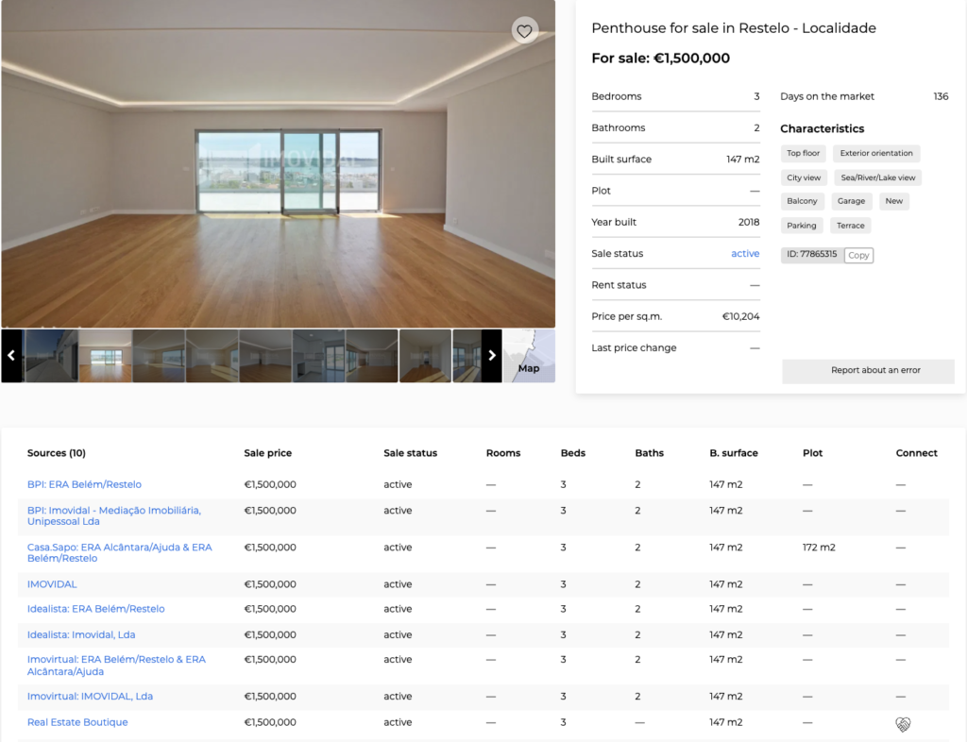Open the terrace corridor thumbnail photo

51,356
